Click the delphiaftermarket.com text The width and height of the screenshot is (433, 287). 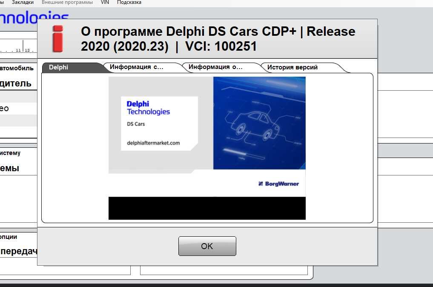point(153,143)
